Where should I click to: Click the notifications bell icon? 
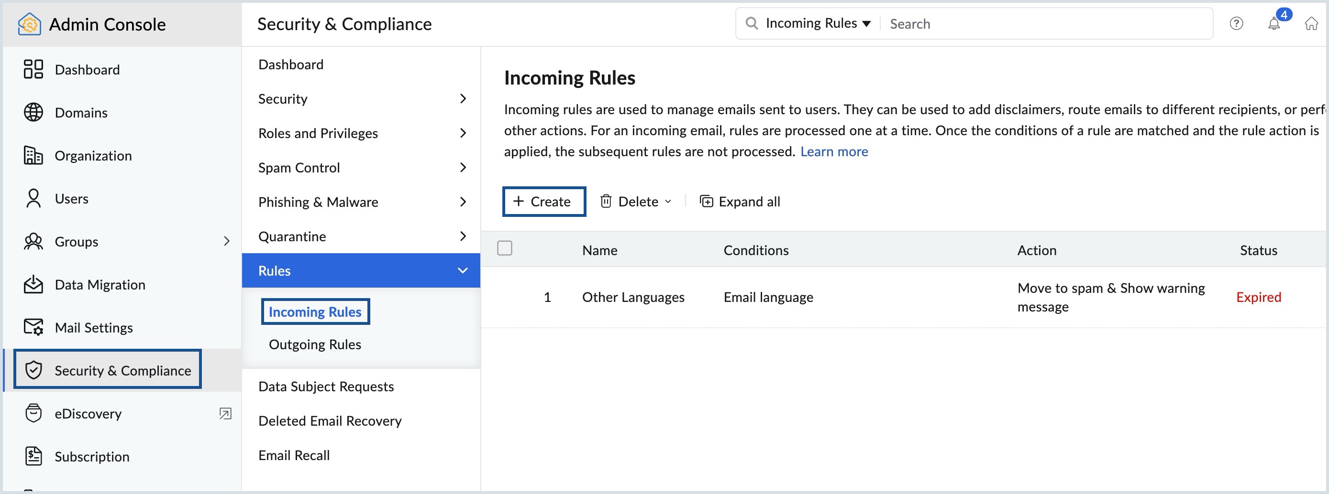point(1274,24)
